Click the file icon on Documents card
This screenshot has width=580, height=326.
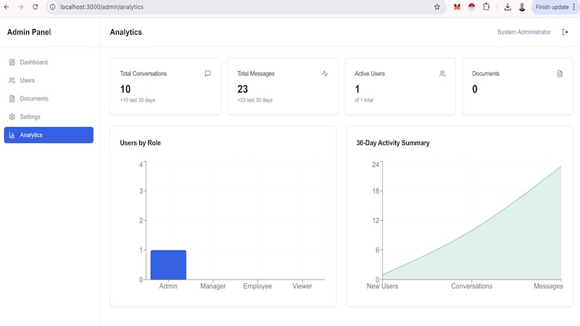click(x=560, y=74)
